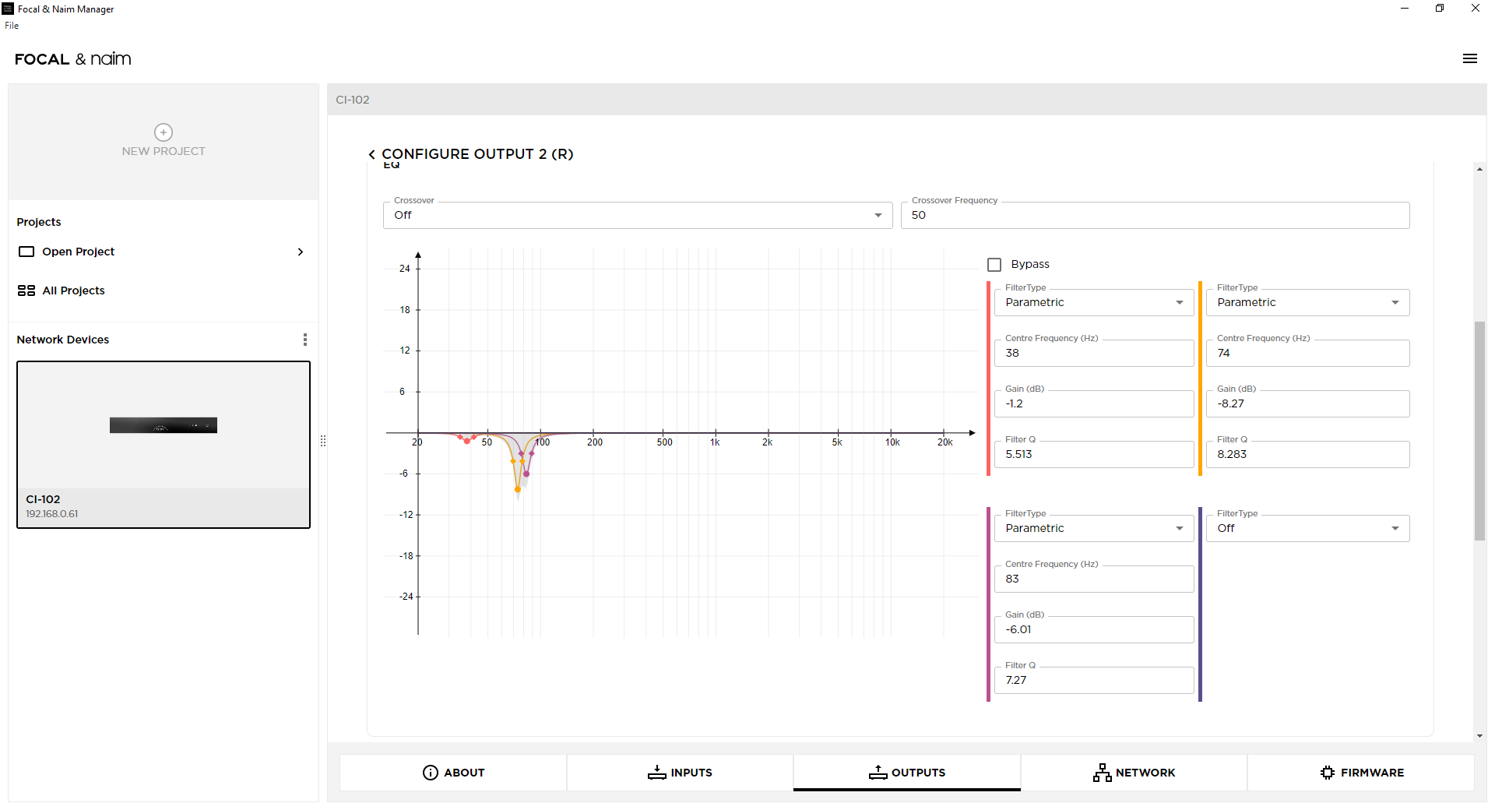Click the New Project plus icon
Viewport: 1495px width, 810px height.
164,132
